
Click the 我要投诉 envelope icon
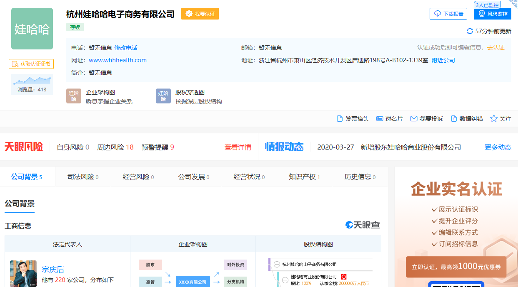414,119
